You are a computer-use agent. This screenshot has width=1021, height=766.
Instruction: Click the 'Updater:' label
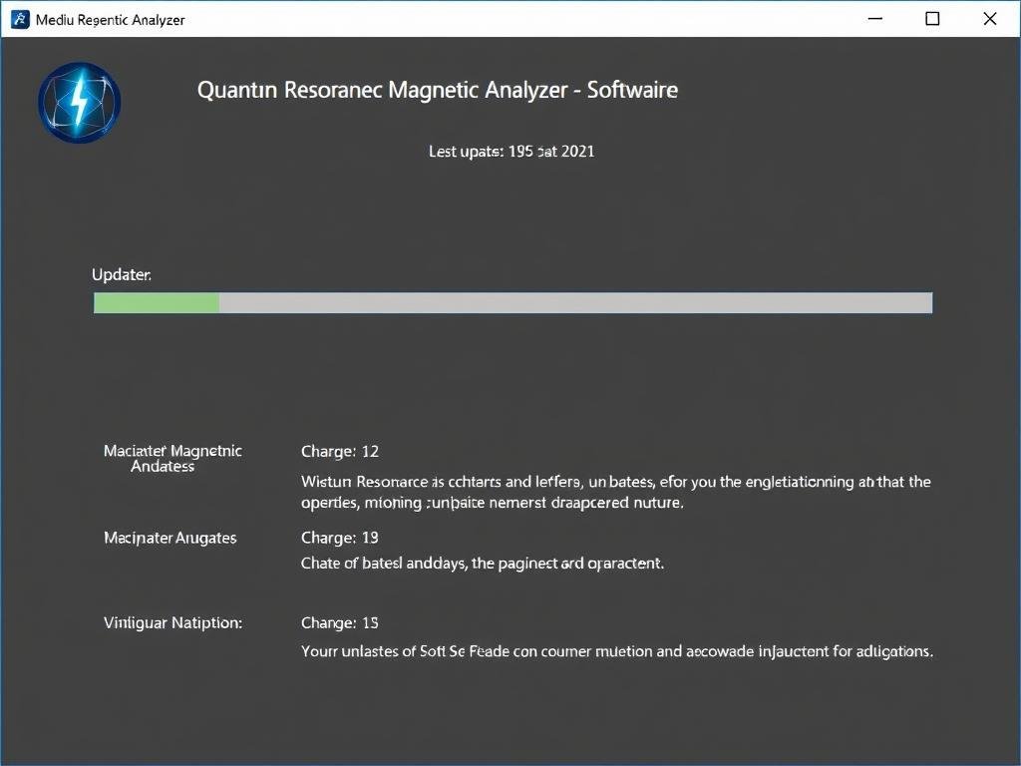point(122,275)
